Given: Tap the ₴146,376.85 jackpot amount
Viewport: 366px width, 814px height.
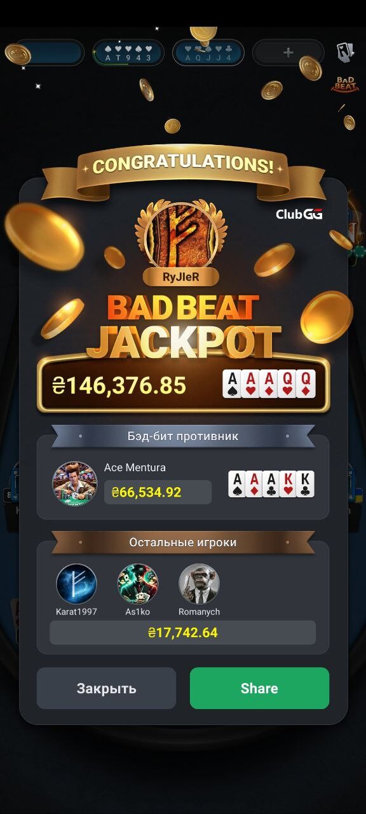Looking at the screenshot, I should (x=119, y=385).
